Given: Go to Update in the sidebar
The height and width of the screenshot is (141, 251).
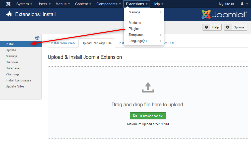Looking at the screenshot, I should pos(11,50).
